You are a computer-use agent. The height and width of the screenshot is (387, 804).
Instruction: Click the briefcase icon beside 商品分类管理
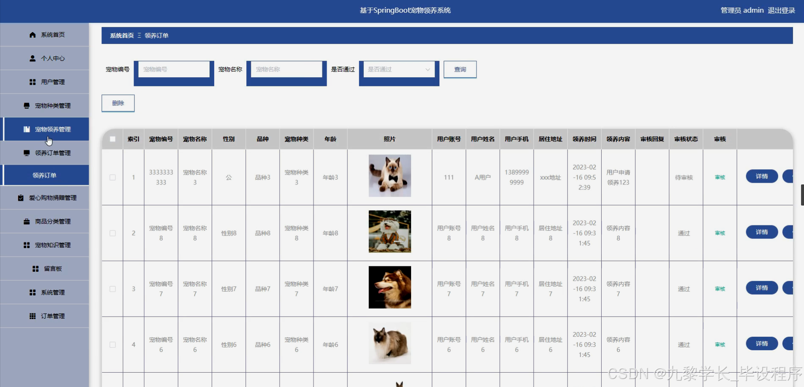pos(27,222)
